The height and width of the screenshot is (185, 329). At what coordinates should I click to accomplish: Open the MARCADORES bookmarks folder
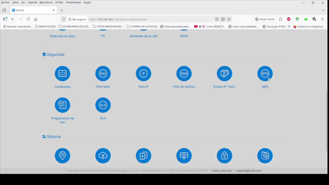tap(45, 26)
